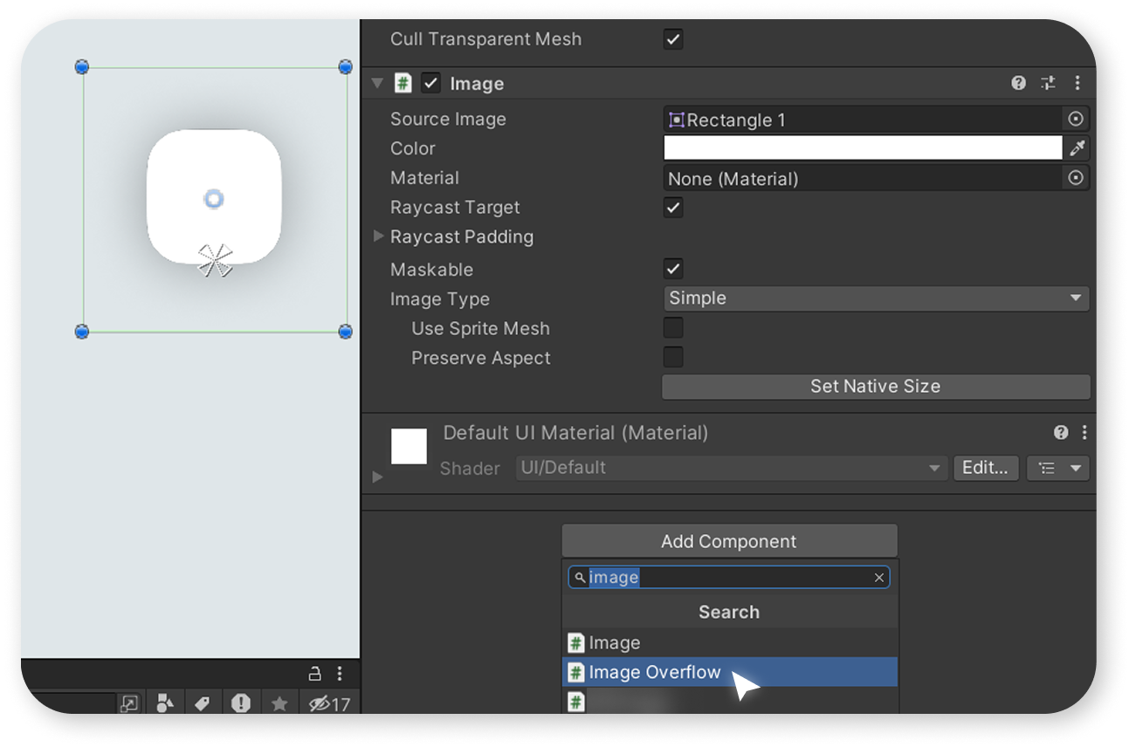Open the Material object picker
The image size is (1129, 747).
coord(1076,178)
